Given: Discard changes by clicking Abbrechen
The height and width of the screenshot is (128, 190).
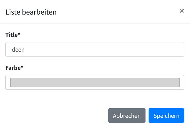Looking at the screenshot, I should pos(127,116).
